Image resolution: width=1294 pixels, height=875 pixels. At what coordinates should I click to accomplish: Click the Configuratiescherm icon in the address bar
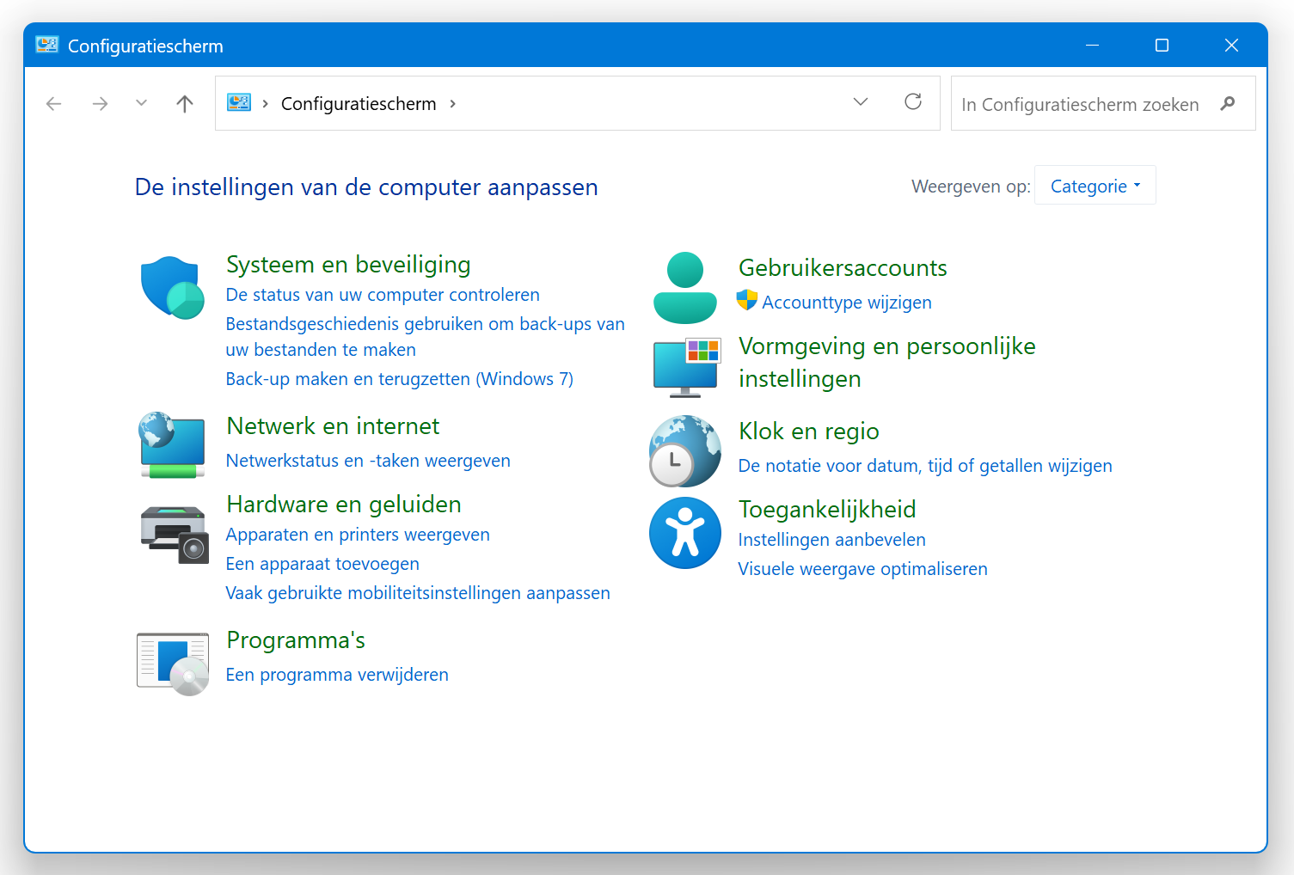click(238, 101)
